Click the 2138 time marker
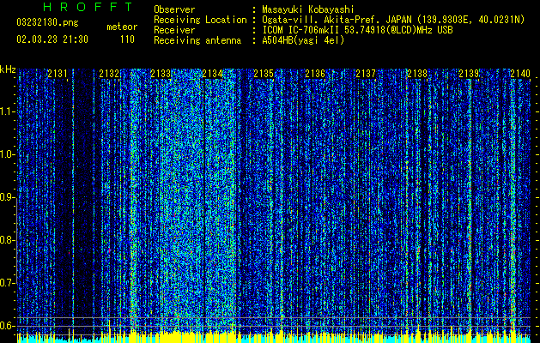 tap(417, 74)
